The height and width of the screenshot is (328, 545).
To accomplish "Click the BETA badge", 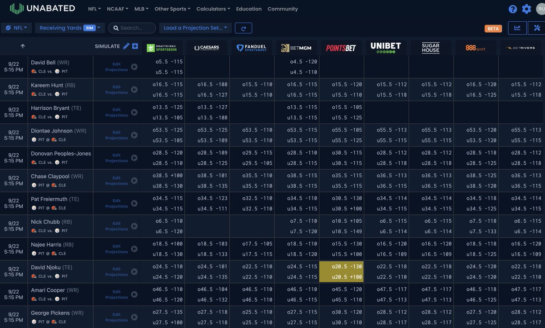I will [x=493, y=29].
